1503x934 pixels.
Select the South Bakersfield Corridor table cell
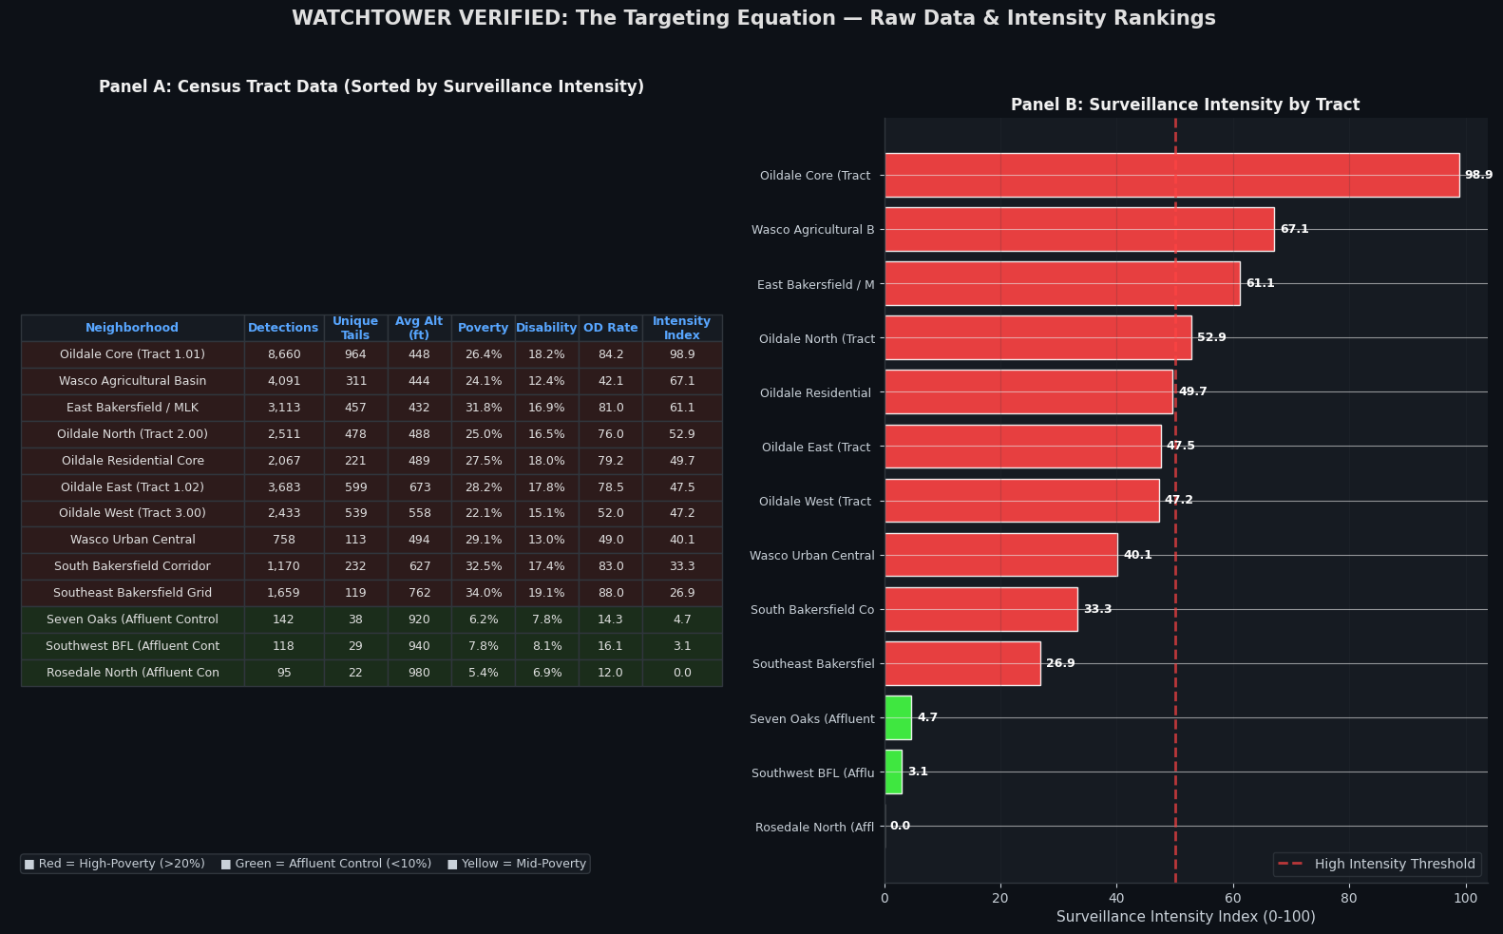[132, 566]
